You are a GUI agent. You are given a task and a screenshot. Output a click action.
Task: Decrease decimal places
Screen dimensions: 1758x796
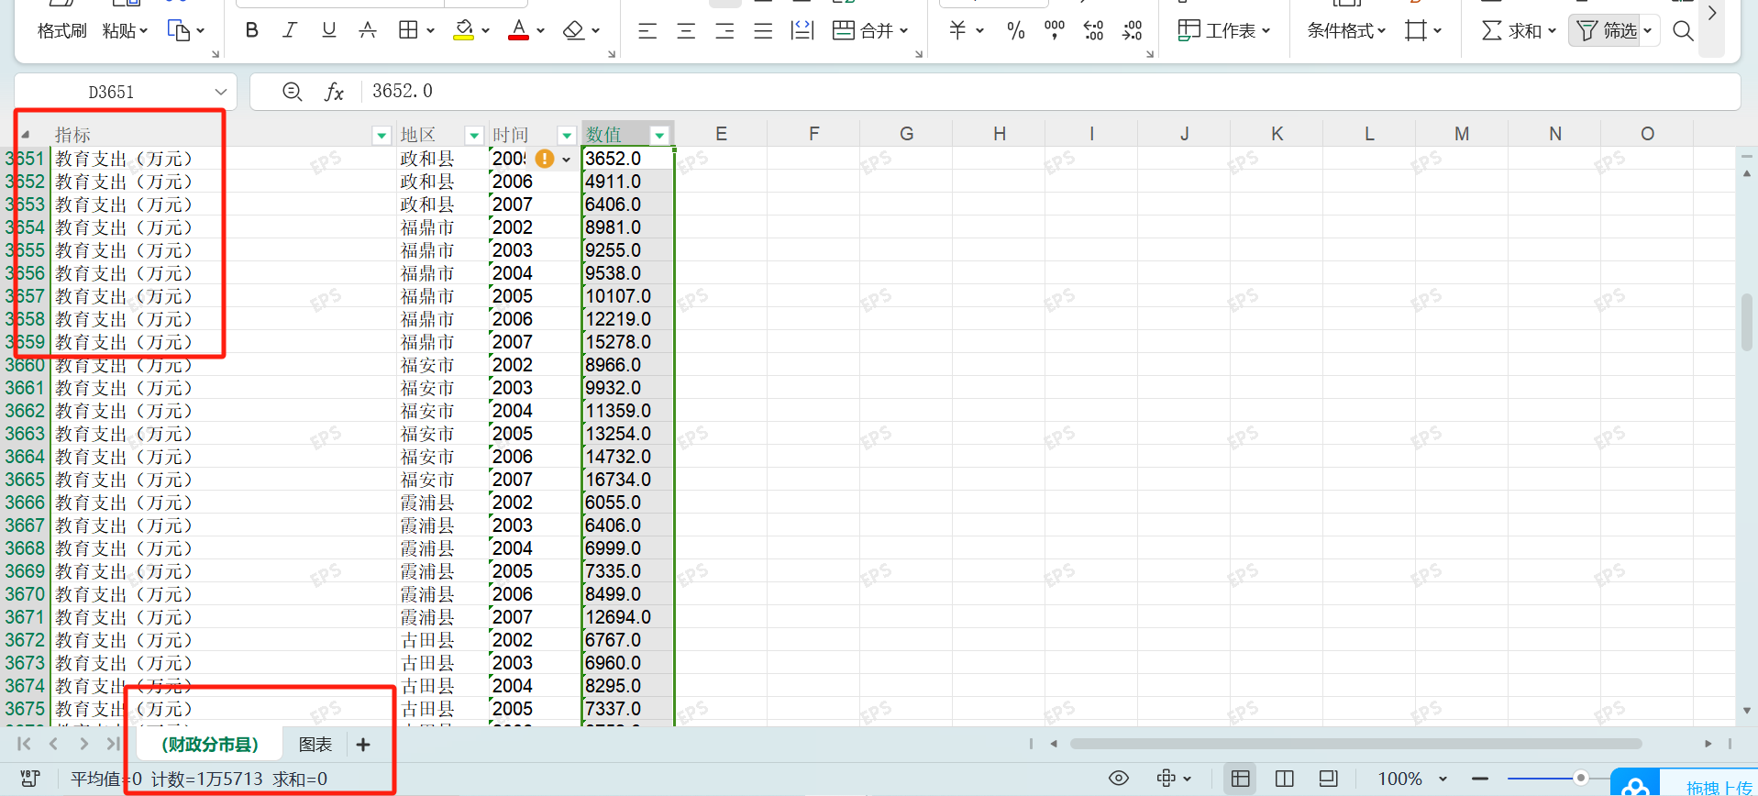pos(1133,31)
